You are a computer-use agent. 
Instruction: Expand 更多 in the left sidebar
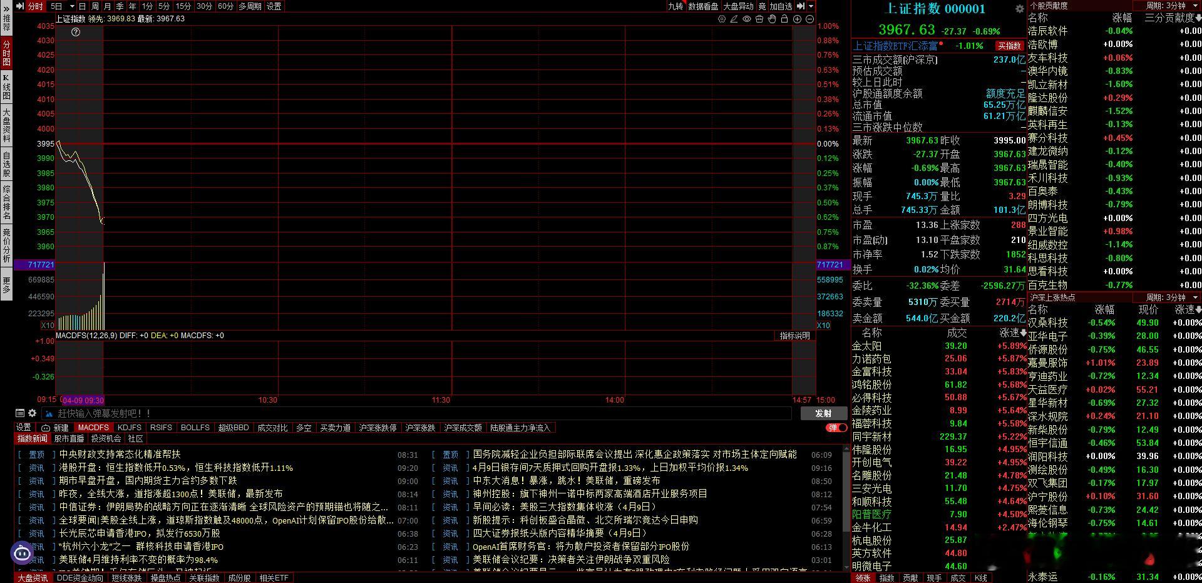(6, 285)
